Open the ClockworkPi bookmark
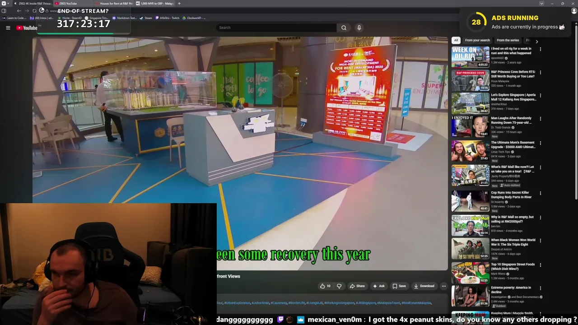This screenshot has width=578, height=325. point(194,18)
